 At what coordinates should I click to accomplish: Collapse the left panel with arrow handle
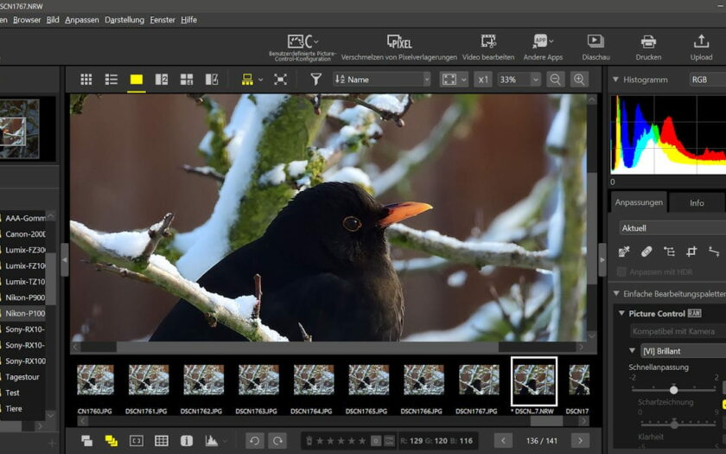click(64, 259)
